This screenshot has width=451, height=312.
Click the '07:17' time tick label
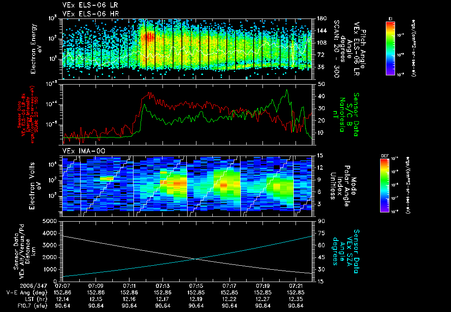pos(229,286)
